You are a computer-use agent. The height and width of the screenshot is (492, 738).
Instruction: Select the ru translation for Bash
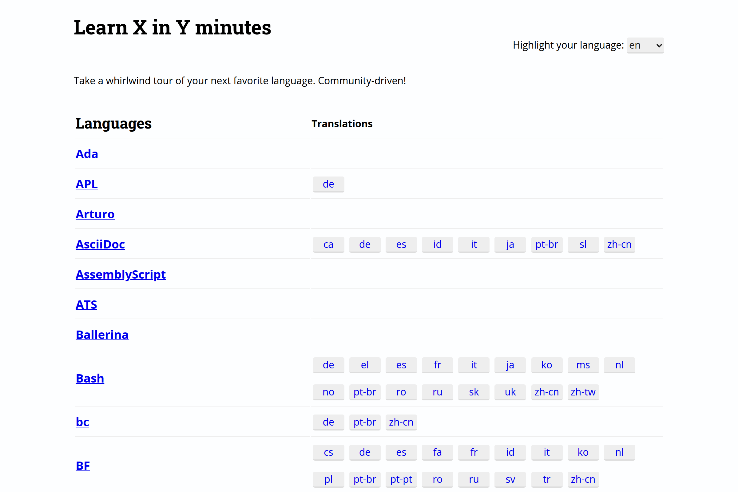point(437,392)
